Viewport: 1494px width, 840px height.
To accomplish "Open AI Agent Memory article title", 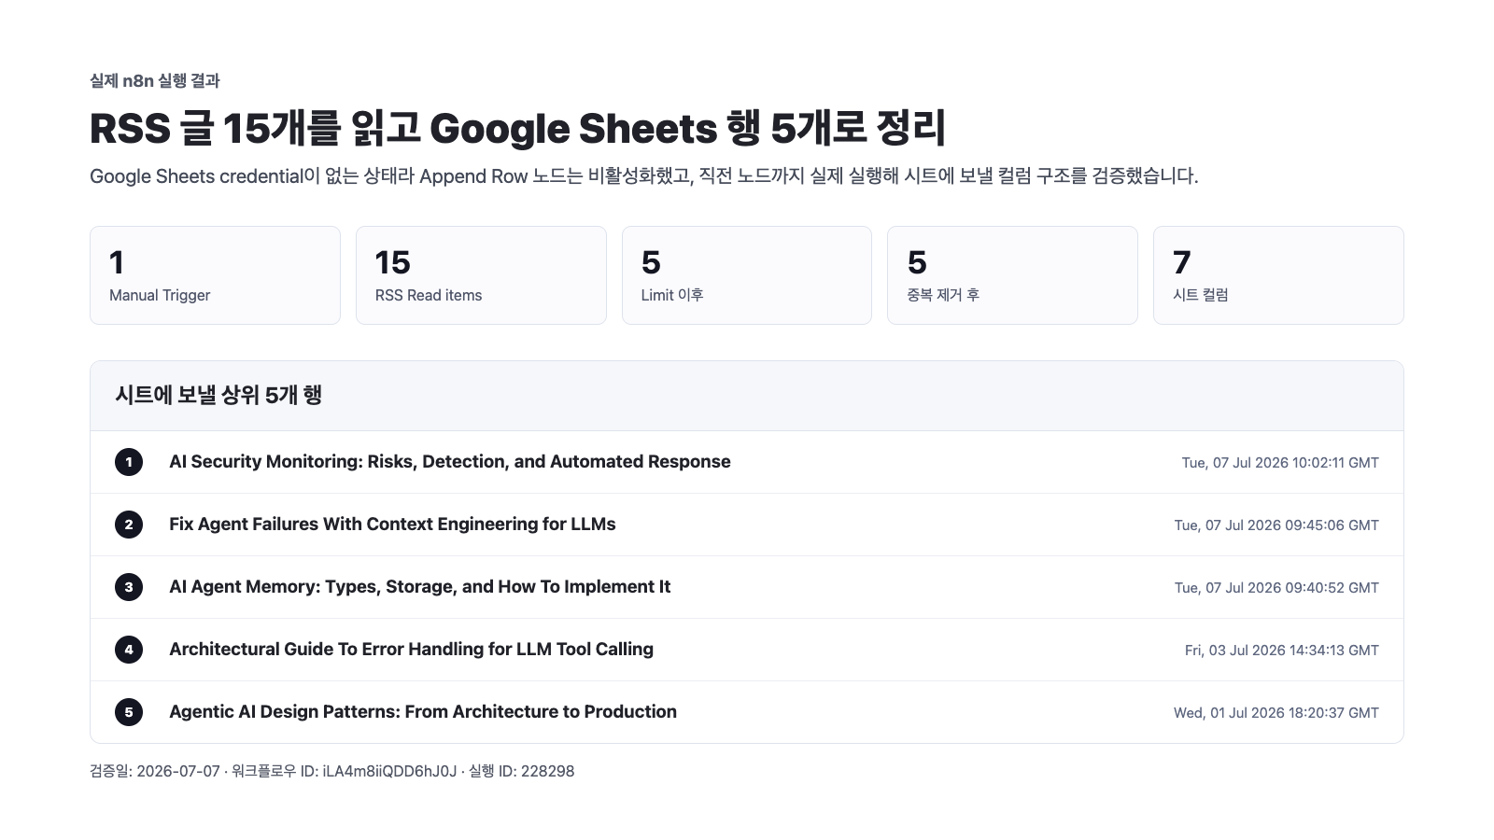I will pyautogui.click(x=419, y=587).
